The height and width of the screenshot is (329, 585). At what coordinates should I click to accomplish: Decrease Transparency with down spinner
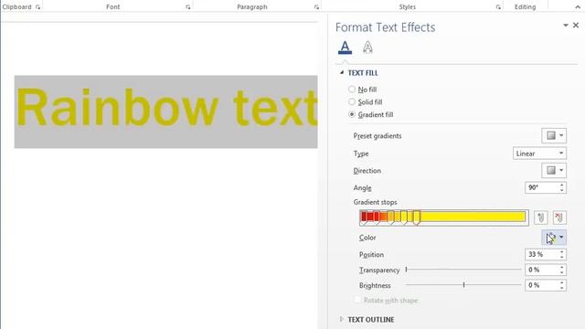pyautogui.click(x=562, y=272)
